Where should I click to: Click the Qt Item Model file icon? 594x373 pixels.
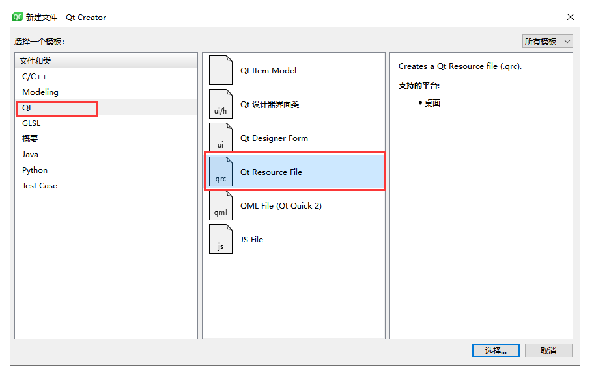point(221,70)
